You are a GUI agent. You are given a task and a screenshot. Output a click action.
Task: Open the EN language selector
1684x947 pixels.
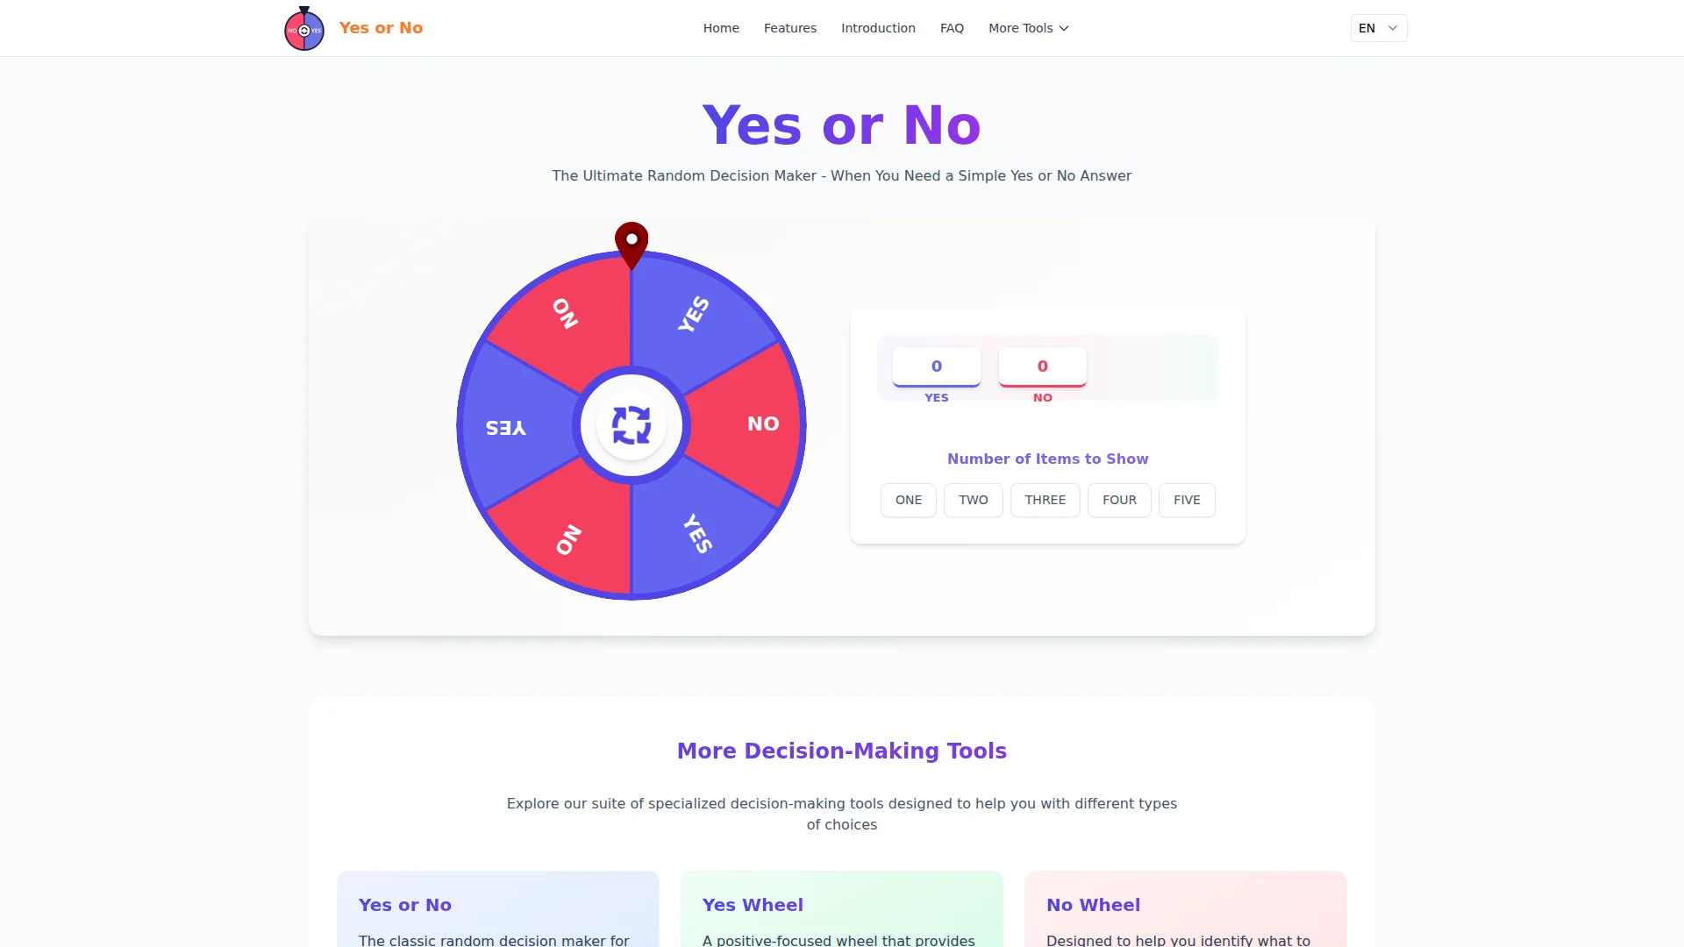click(x=1378, y=28)
